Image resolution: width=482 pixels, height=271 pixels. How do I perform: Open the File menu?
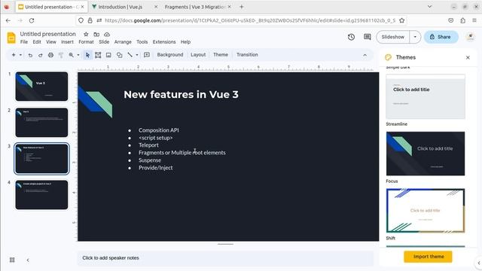(24, 42)
